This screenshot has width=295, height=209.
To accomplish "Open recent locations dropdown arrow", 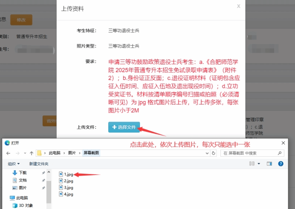I will (24, 153).
